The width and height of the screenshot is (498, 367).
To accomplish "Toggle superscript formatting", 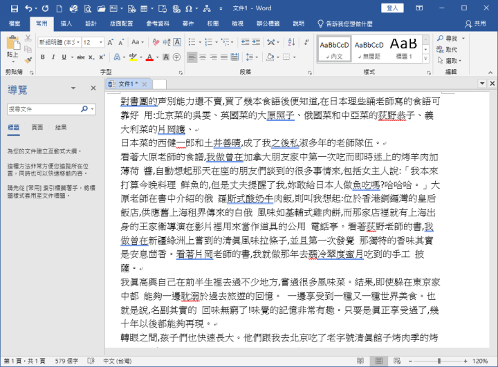I will click(102, 57).
